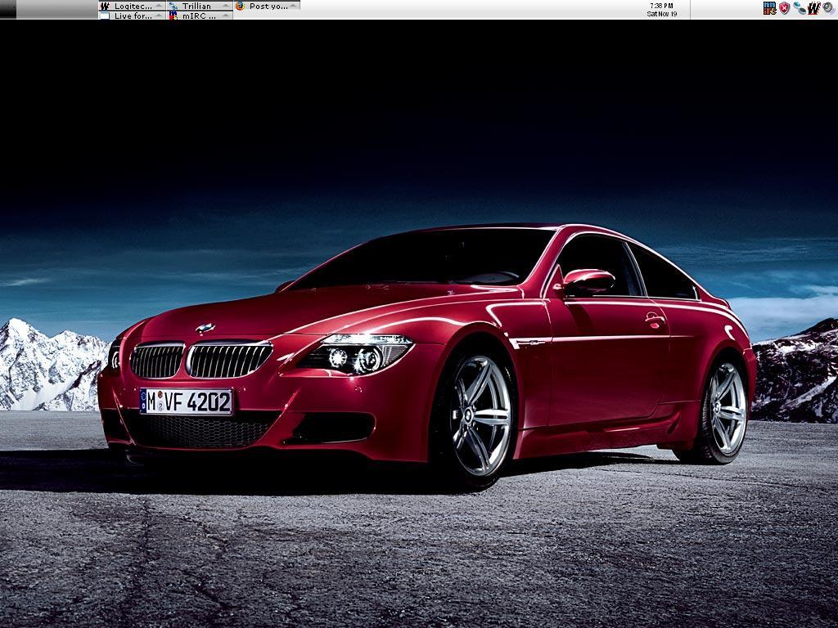Open the mIRC system tray icon
The image size is (838, 628).
tap(769, 8)
